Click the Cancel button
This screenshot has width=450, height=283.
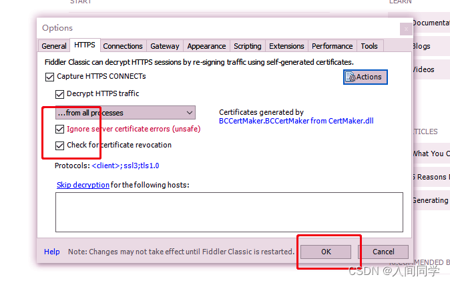(383, 252)
